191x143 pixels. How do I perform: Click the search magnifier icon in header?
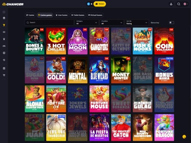tap(179, 4)
